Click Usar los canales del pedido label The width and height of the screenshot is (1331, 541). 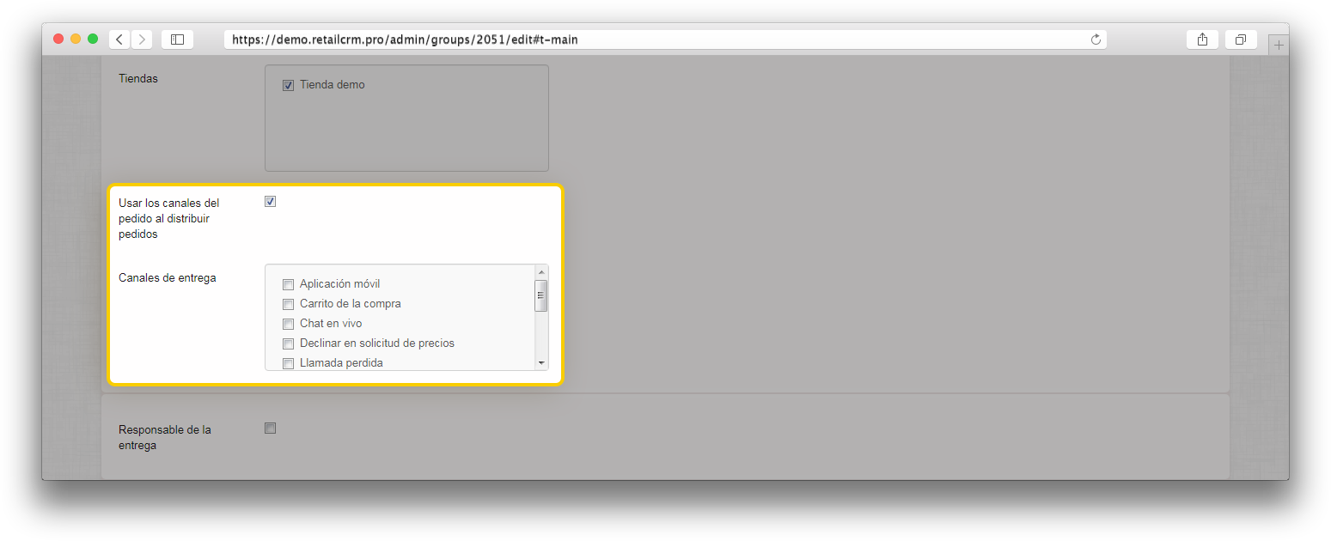pyautogui.click(x=169, y=218)
